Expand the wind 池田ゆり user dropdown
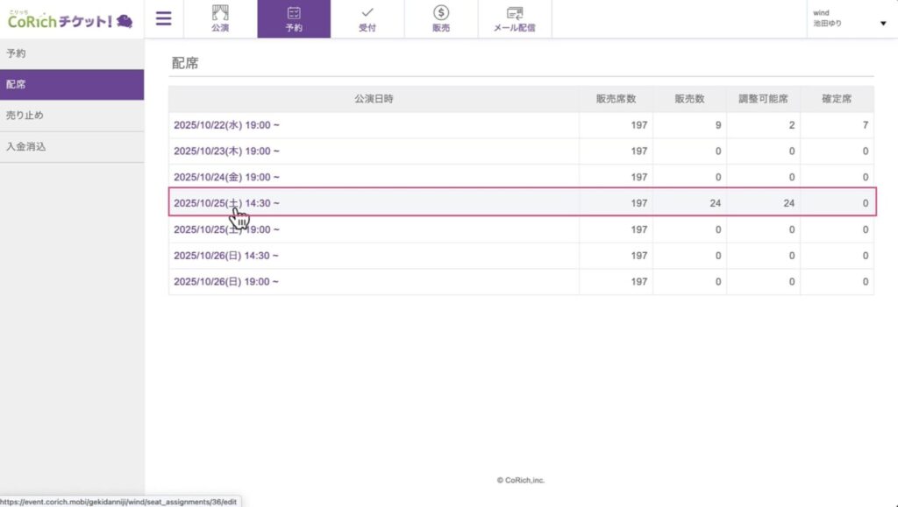This screenshot has height=507, width=898. (849, 19)
